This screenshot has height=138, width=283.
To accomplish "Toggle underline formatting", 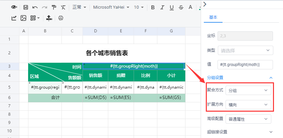I will click(172, 7).
